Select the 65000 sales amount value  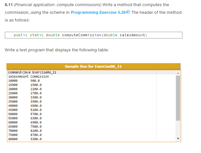pos(13,127)
